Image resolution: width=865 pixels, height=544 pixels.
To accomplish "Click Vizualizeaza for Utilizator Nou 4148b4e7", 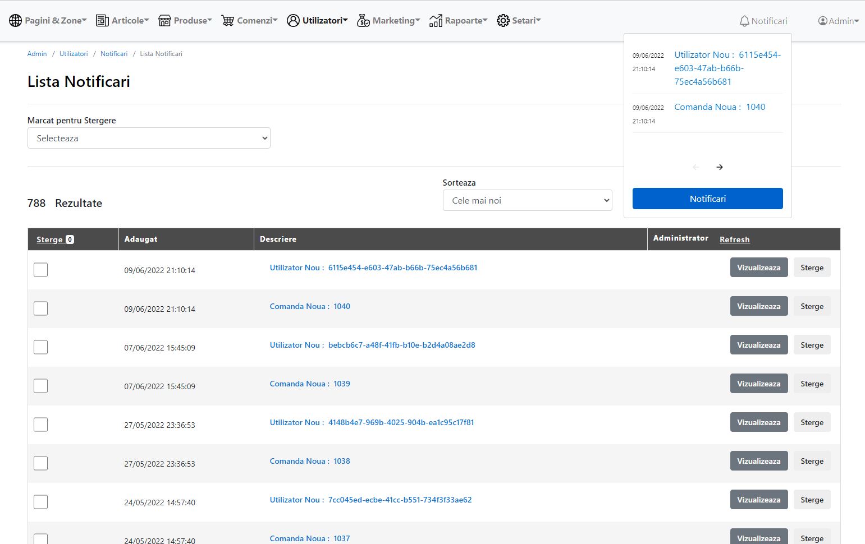I will tap(759, 422).
